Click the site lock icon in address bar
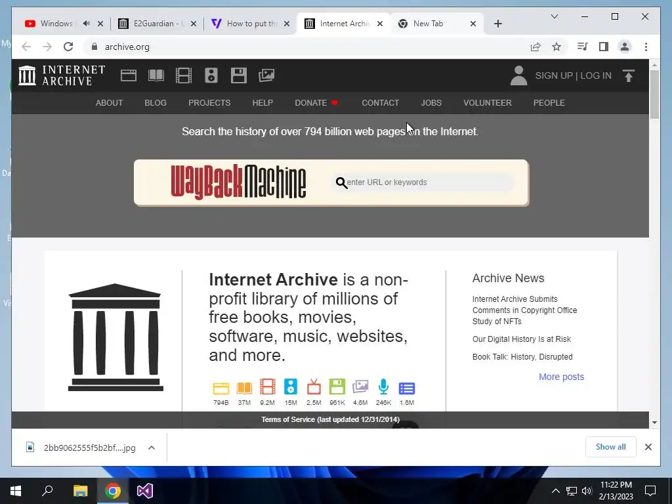Screen dimensions: 672x504 (94, 47)
